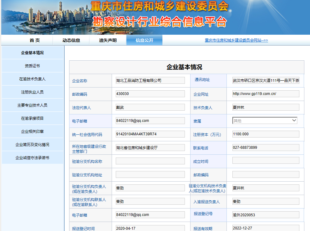Open 企业简历及变化情况 in the sidebar
310x231 pixels.
33,145
